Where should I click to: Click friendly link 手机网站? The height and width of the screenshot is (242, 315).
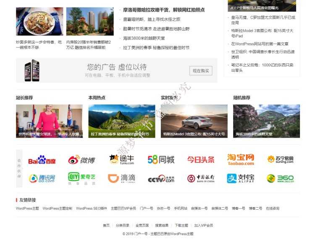[x=181, y=208]
